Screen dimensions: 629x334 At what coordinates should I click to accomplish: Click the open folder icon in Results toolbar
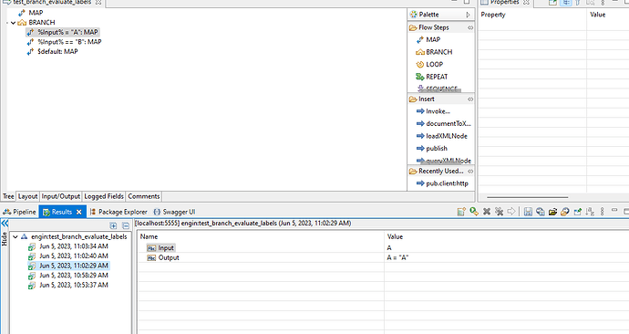point(552,212)
